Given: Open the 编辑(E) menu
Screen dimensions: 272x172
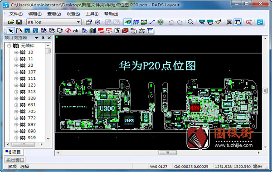Looking at the screenshot, I should (35, 14).
